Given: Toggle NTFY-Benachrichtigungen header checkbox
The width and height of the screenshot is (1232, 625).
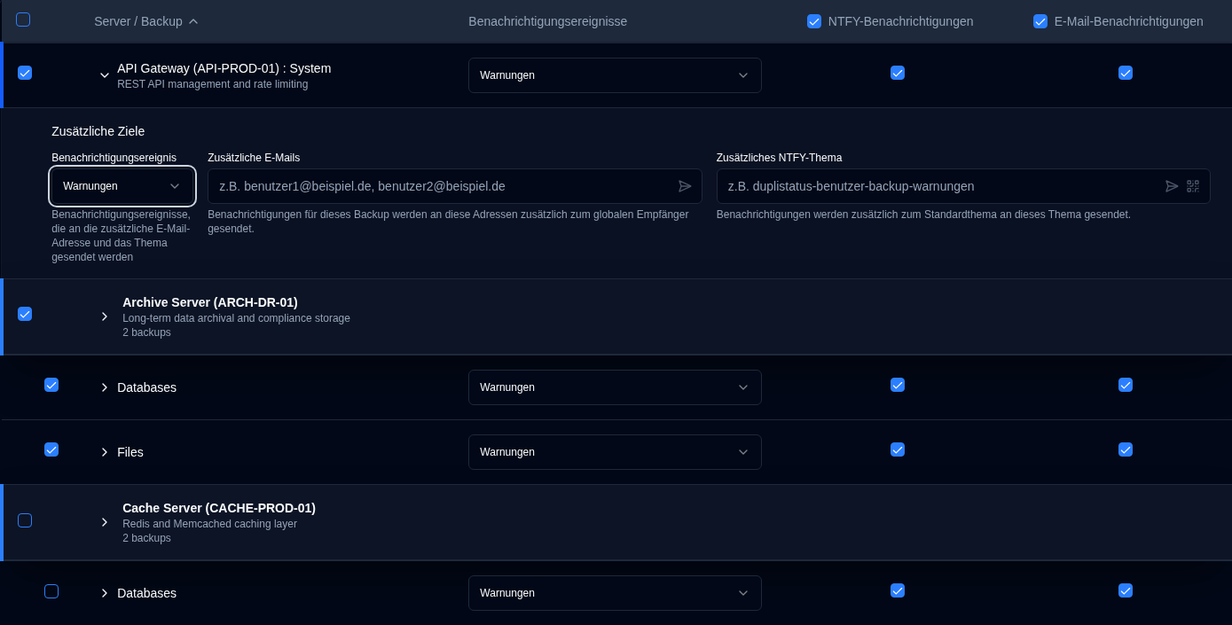Looking at the screenshot, I should coord(814,21).
